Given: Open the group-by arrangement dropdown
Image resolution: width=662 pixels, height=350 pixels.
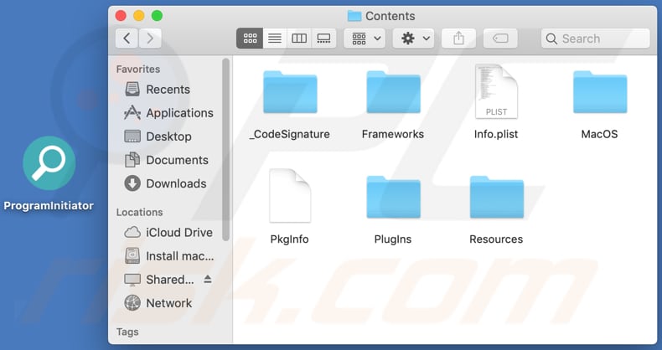Looking at the screenshot, I should point(365,39).
